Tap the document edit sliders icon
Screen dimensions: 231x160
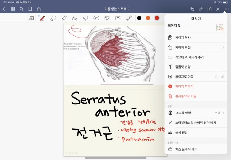[170, 132]
